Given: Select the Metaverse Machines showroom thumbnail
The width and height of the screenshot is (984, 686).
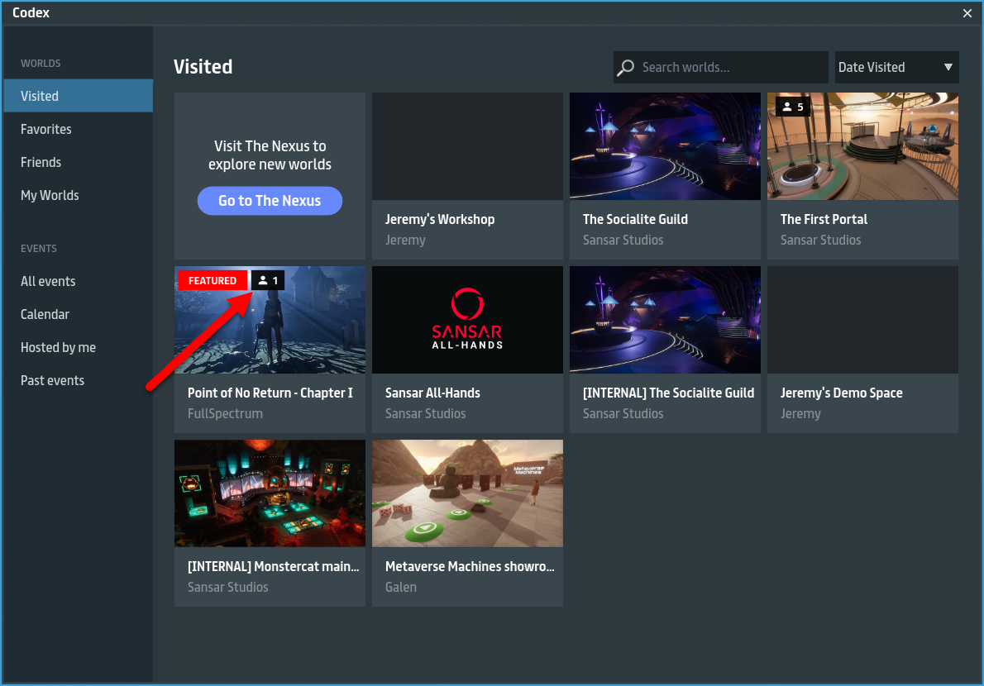Looking at the screenshot, I should pyautogui.click(x=467, y=493).
